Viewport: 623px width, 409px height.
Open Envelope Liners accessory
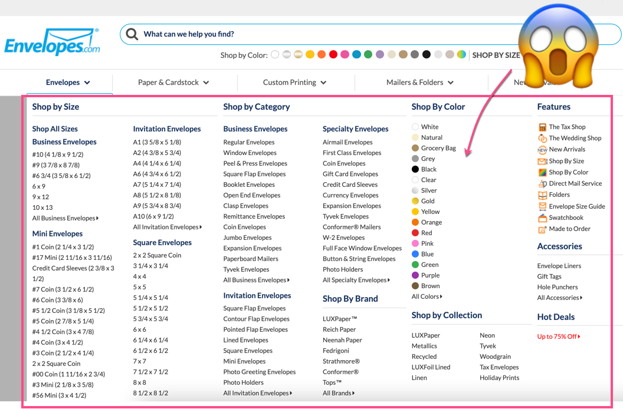point(559,266)
